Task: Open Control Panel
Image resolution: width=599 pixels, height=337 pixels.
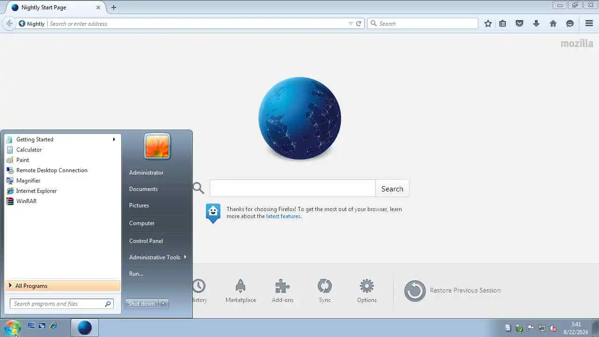Action: (x=146, y=241)
